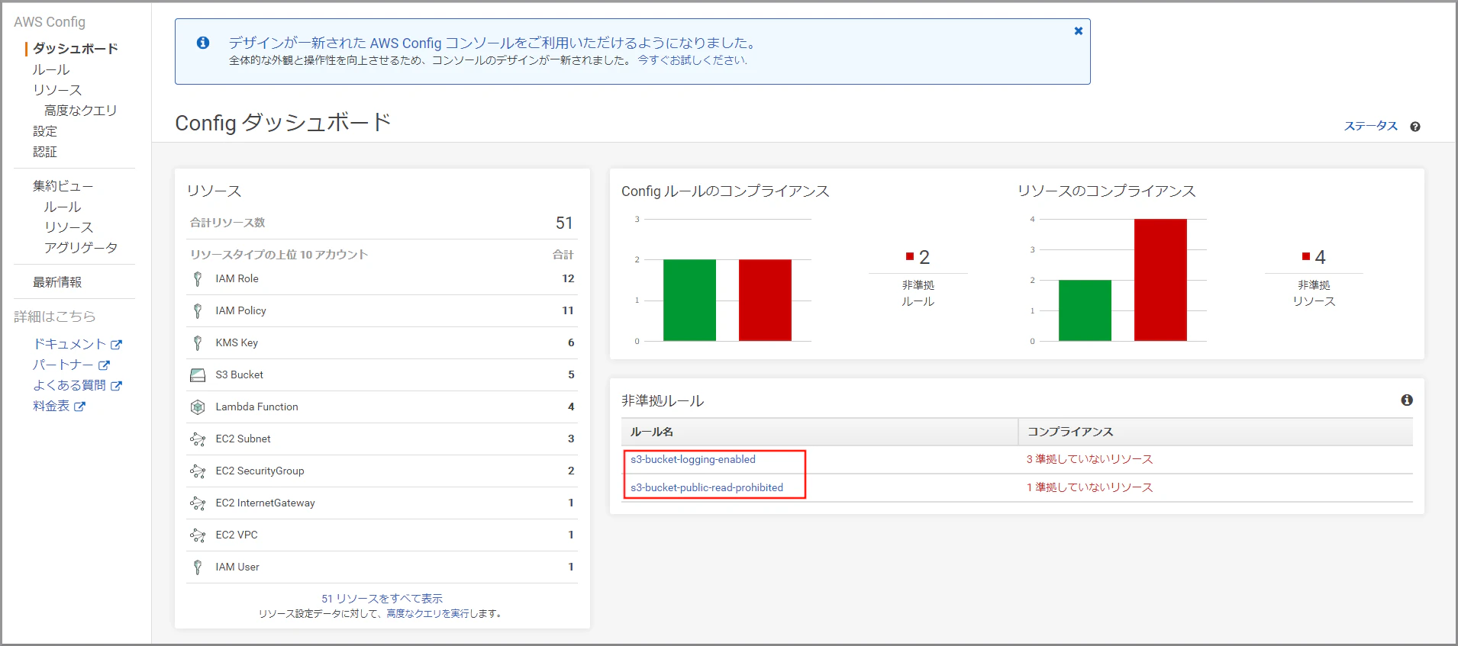Click the IAM Policy resource icon
The height and width of the screenshot is (646, 1458).
point(198,311)
